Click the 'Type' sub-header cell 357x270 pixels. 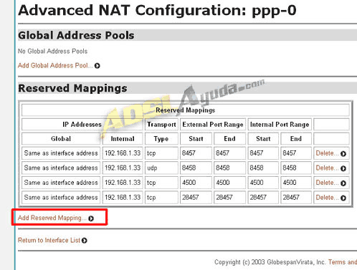coord(161,139)
